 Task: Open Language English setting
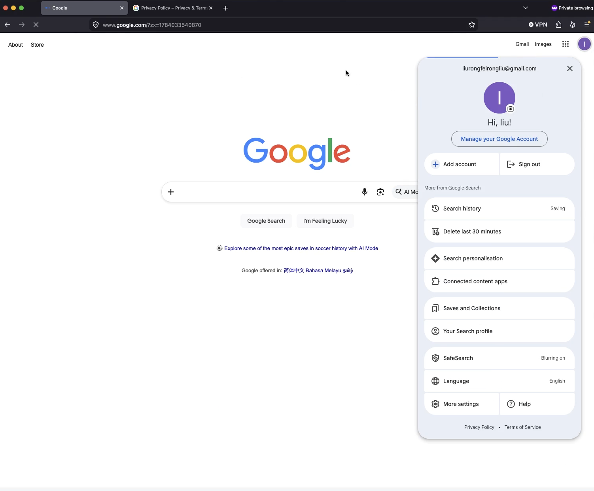499,381
